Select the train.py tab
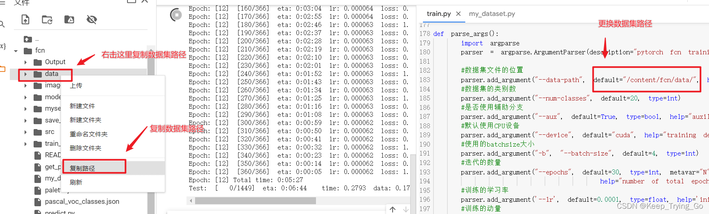The height and width of the screenshot is (214, 709). tap(439, 13)
